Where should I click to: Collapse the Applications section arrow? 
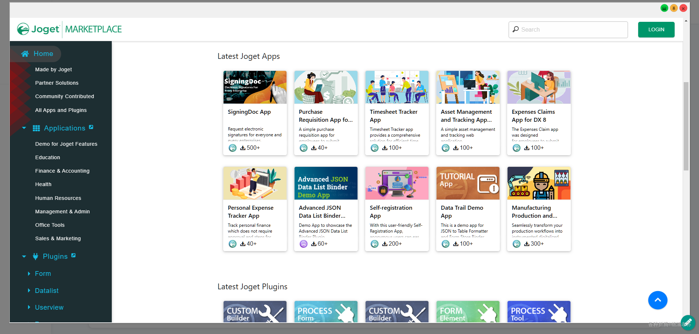coord(24,128)
